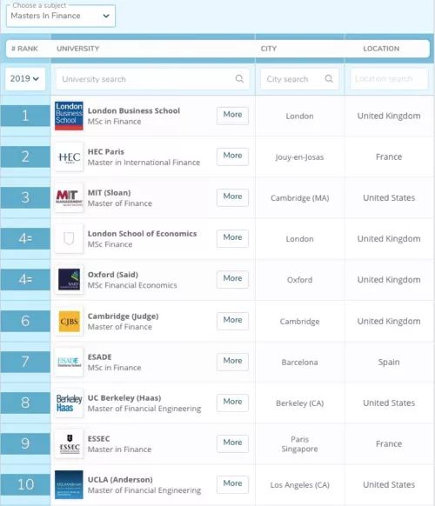This screenshot has height=506, width=435.
Task: Open the Masters In Finance subject dropdown
Action: pyautogui.click(x=61, y=16)
